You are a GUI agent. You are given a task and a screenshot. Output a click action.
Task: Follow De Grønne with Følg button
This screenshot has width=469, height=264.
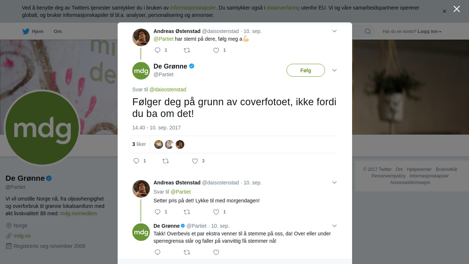point(306,70)
